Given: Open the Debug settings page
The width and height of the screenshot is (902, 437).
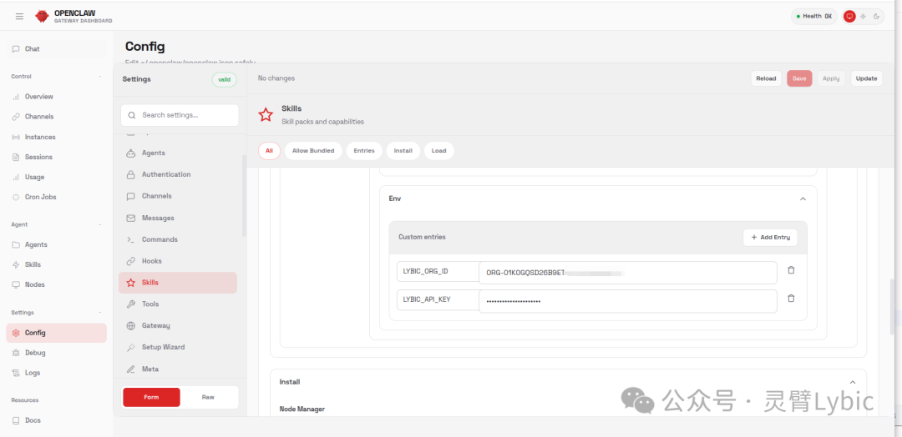Looking at the screenshot, I should (35, 353).
